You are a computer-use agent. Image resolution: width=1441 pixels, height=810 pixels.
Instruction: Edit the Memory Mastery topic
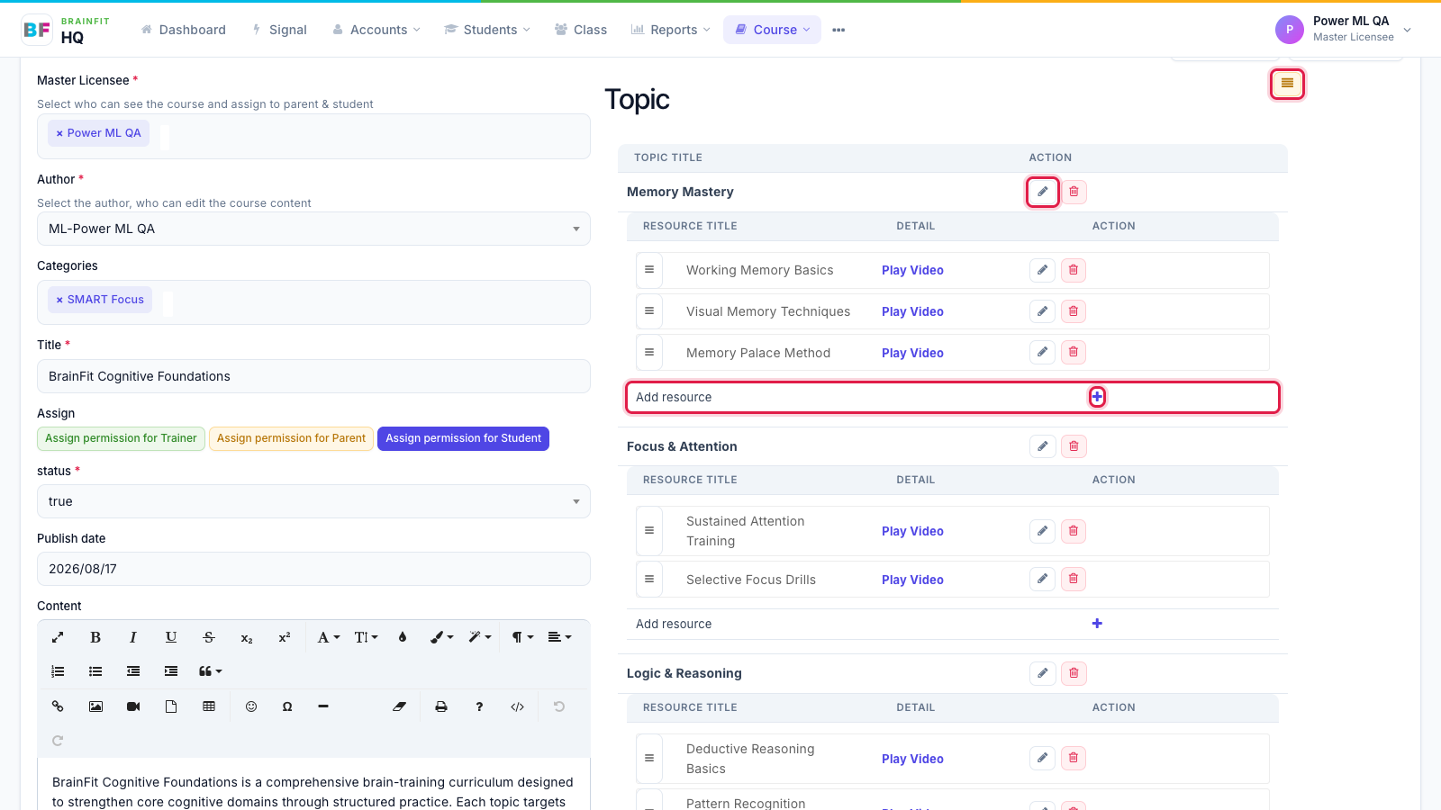click(1042, 192)
